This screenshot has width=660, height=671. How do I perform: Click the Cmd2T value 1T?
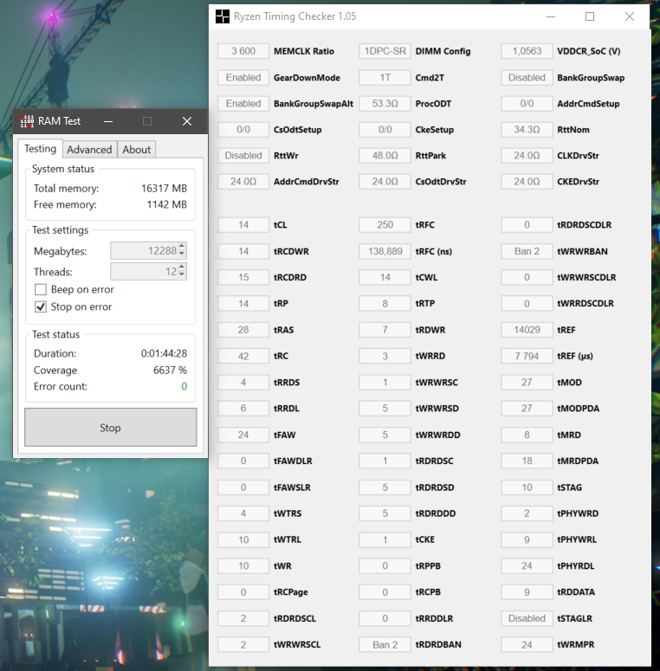[x=385, y=77]
